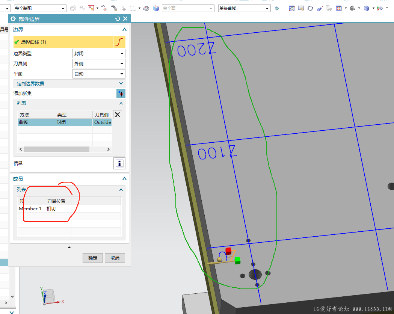Image resolution: width=394 pixels, height=314 pixels.
Task: Collapse the boundary 列表 subsection
Action: coord(121,103)
